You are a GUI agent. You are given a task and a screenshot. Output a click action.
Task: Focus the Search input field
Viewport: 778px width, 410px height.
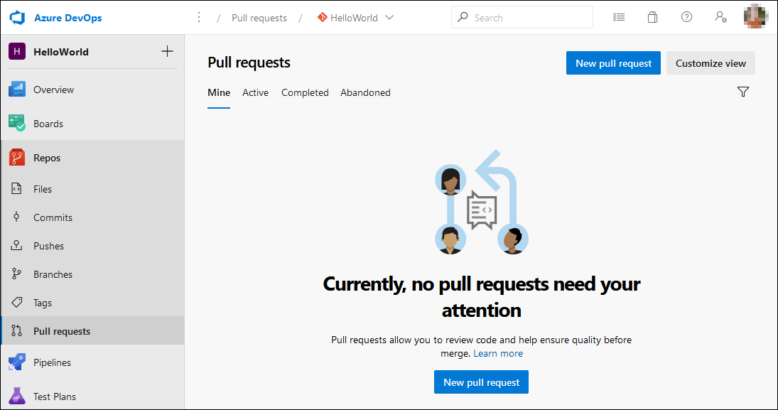click(x=522, y=17)
